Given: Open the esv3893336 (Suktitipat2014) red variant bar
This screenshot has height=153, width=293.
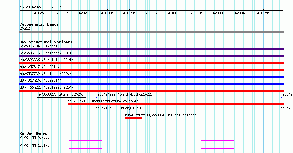Looking at the screenshot, I should [151, 63].
